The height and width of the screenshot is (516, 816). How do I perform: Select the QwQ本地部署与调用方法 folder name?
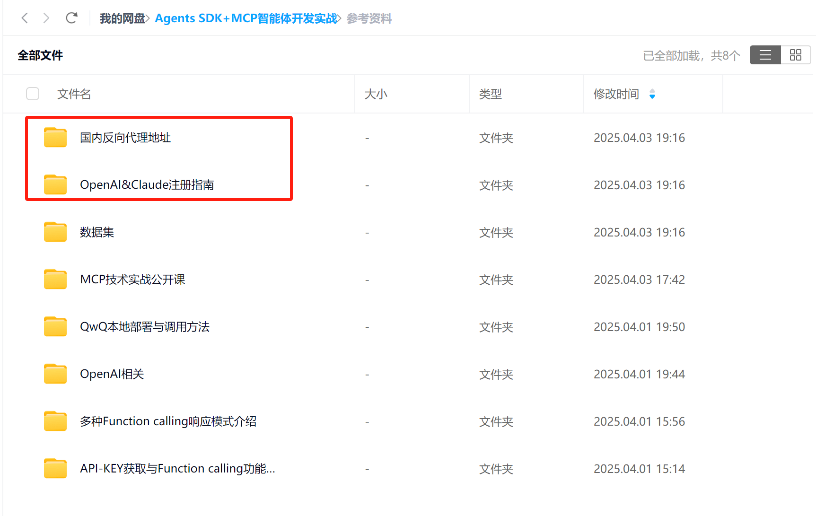point(145,327)
